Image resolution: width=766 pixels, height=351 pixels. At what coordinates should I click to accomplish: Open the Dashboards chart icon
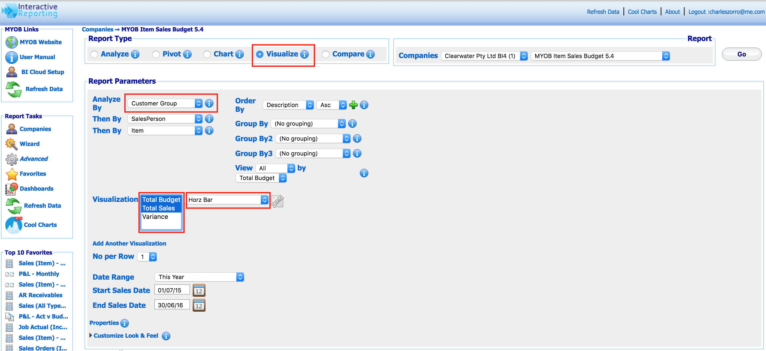tap(12, 189)
